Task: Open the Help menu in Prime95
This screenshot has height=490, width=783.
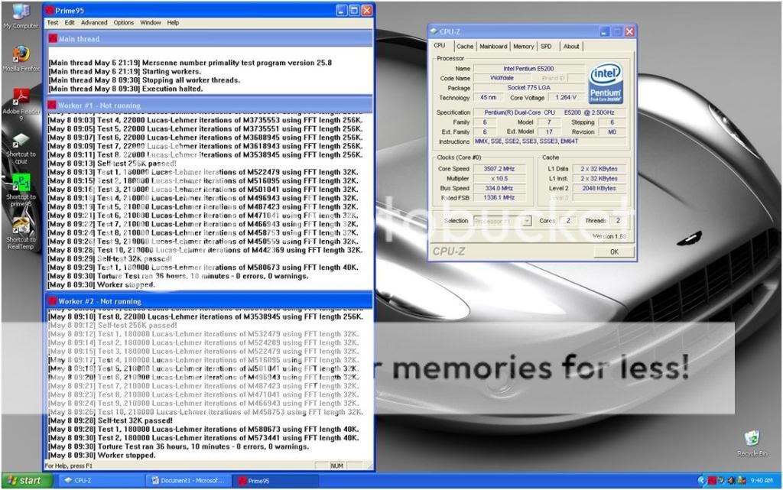Action: [x=173, y=22]
